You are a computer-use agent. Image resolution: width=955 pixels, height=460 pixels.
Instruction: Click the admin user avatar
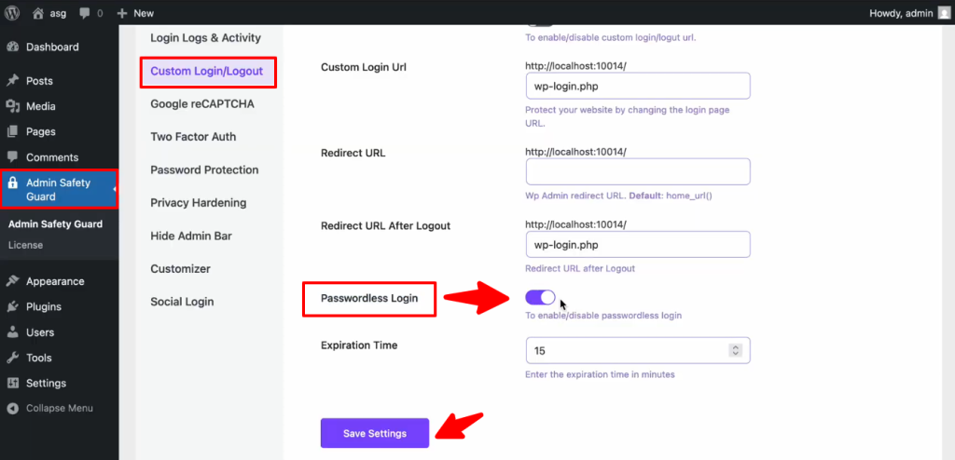click(x=944, y=13)
